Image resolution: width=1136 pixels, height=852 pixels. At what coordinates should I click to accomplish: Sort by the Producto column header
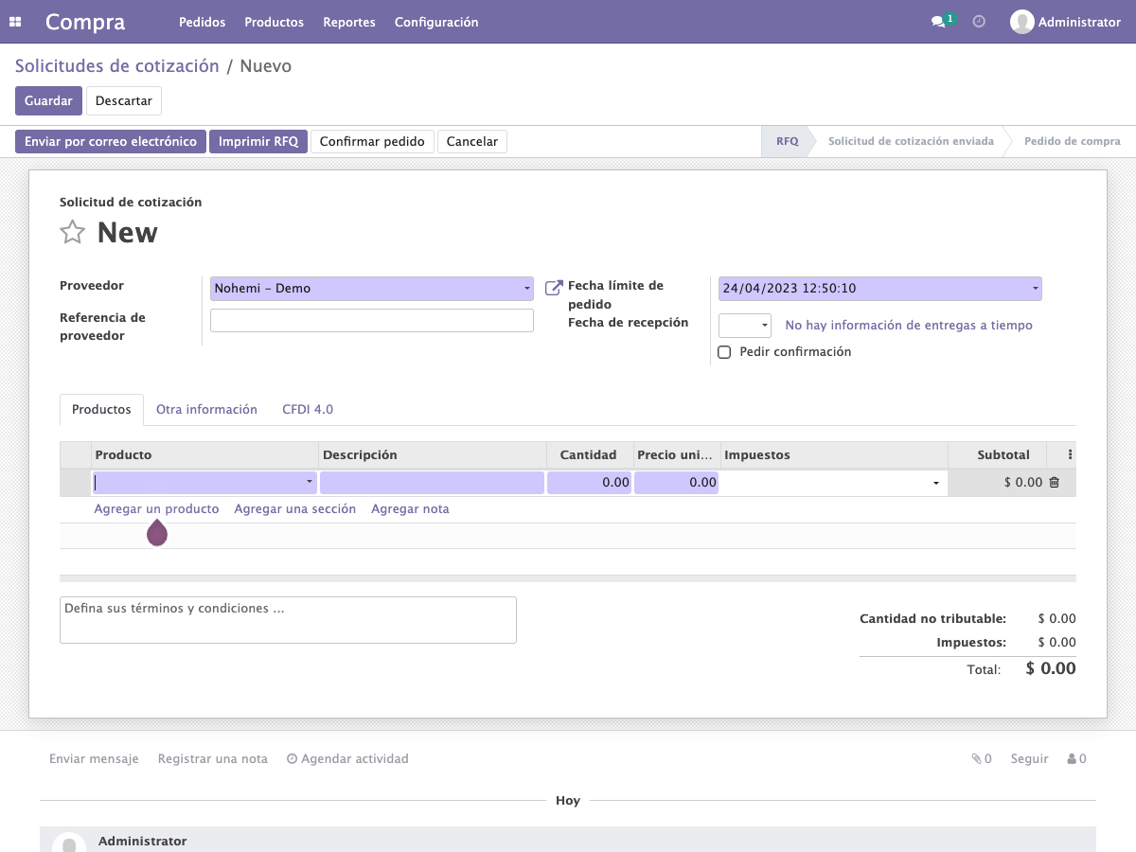pos(204,455)
